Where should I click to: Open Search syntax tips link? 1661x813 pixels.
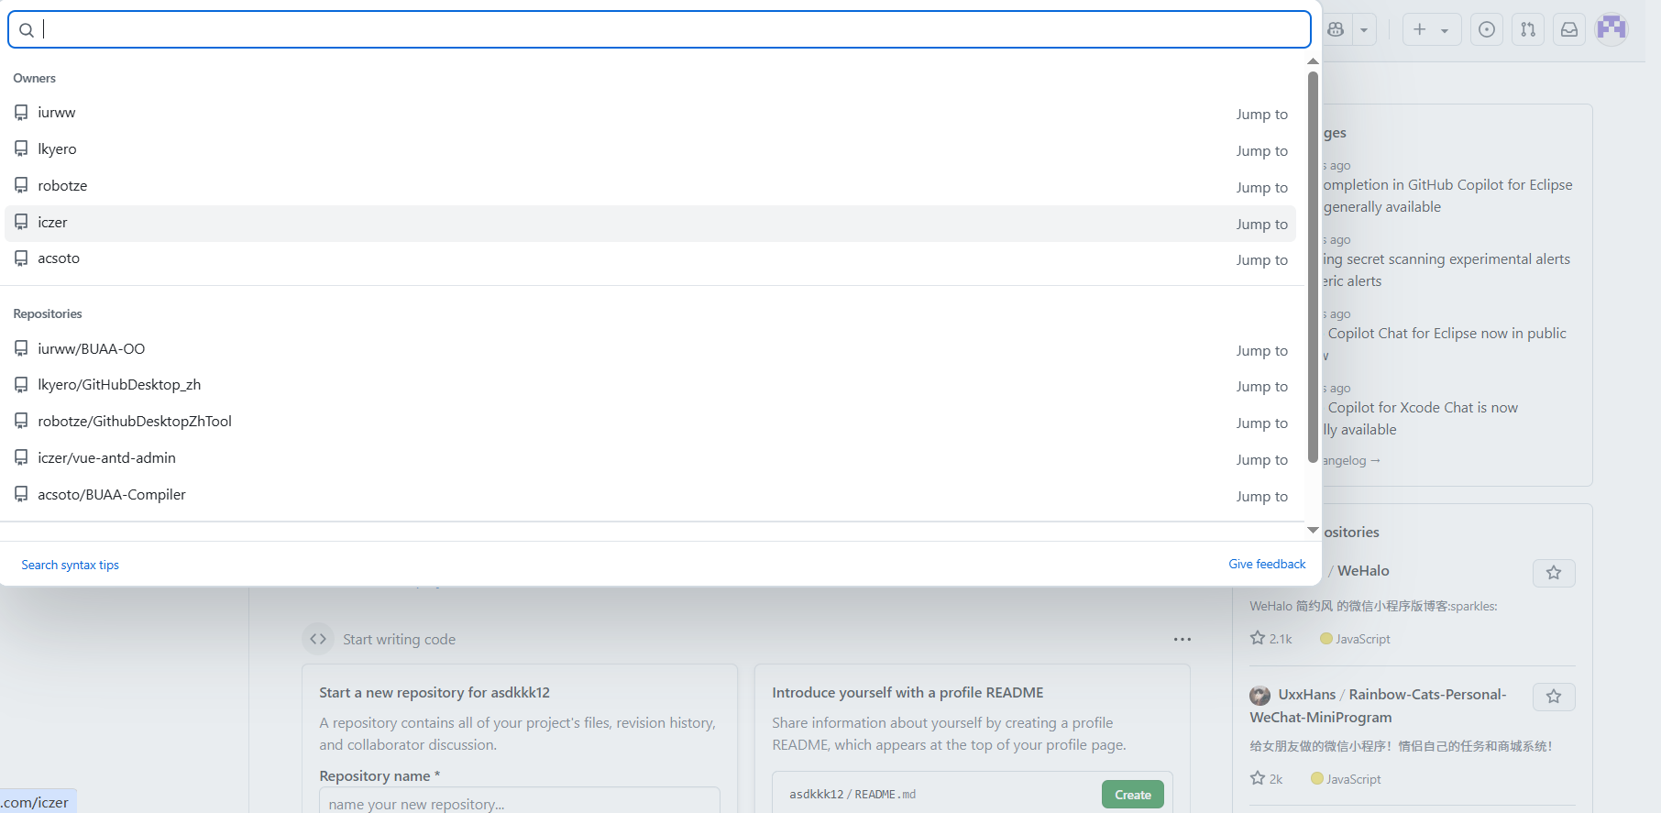point(71,565)
